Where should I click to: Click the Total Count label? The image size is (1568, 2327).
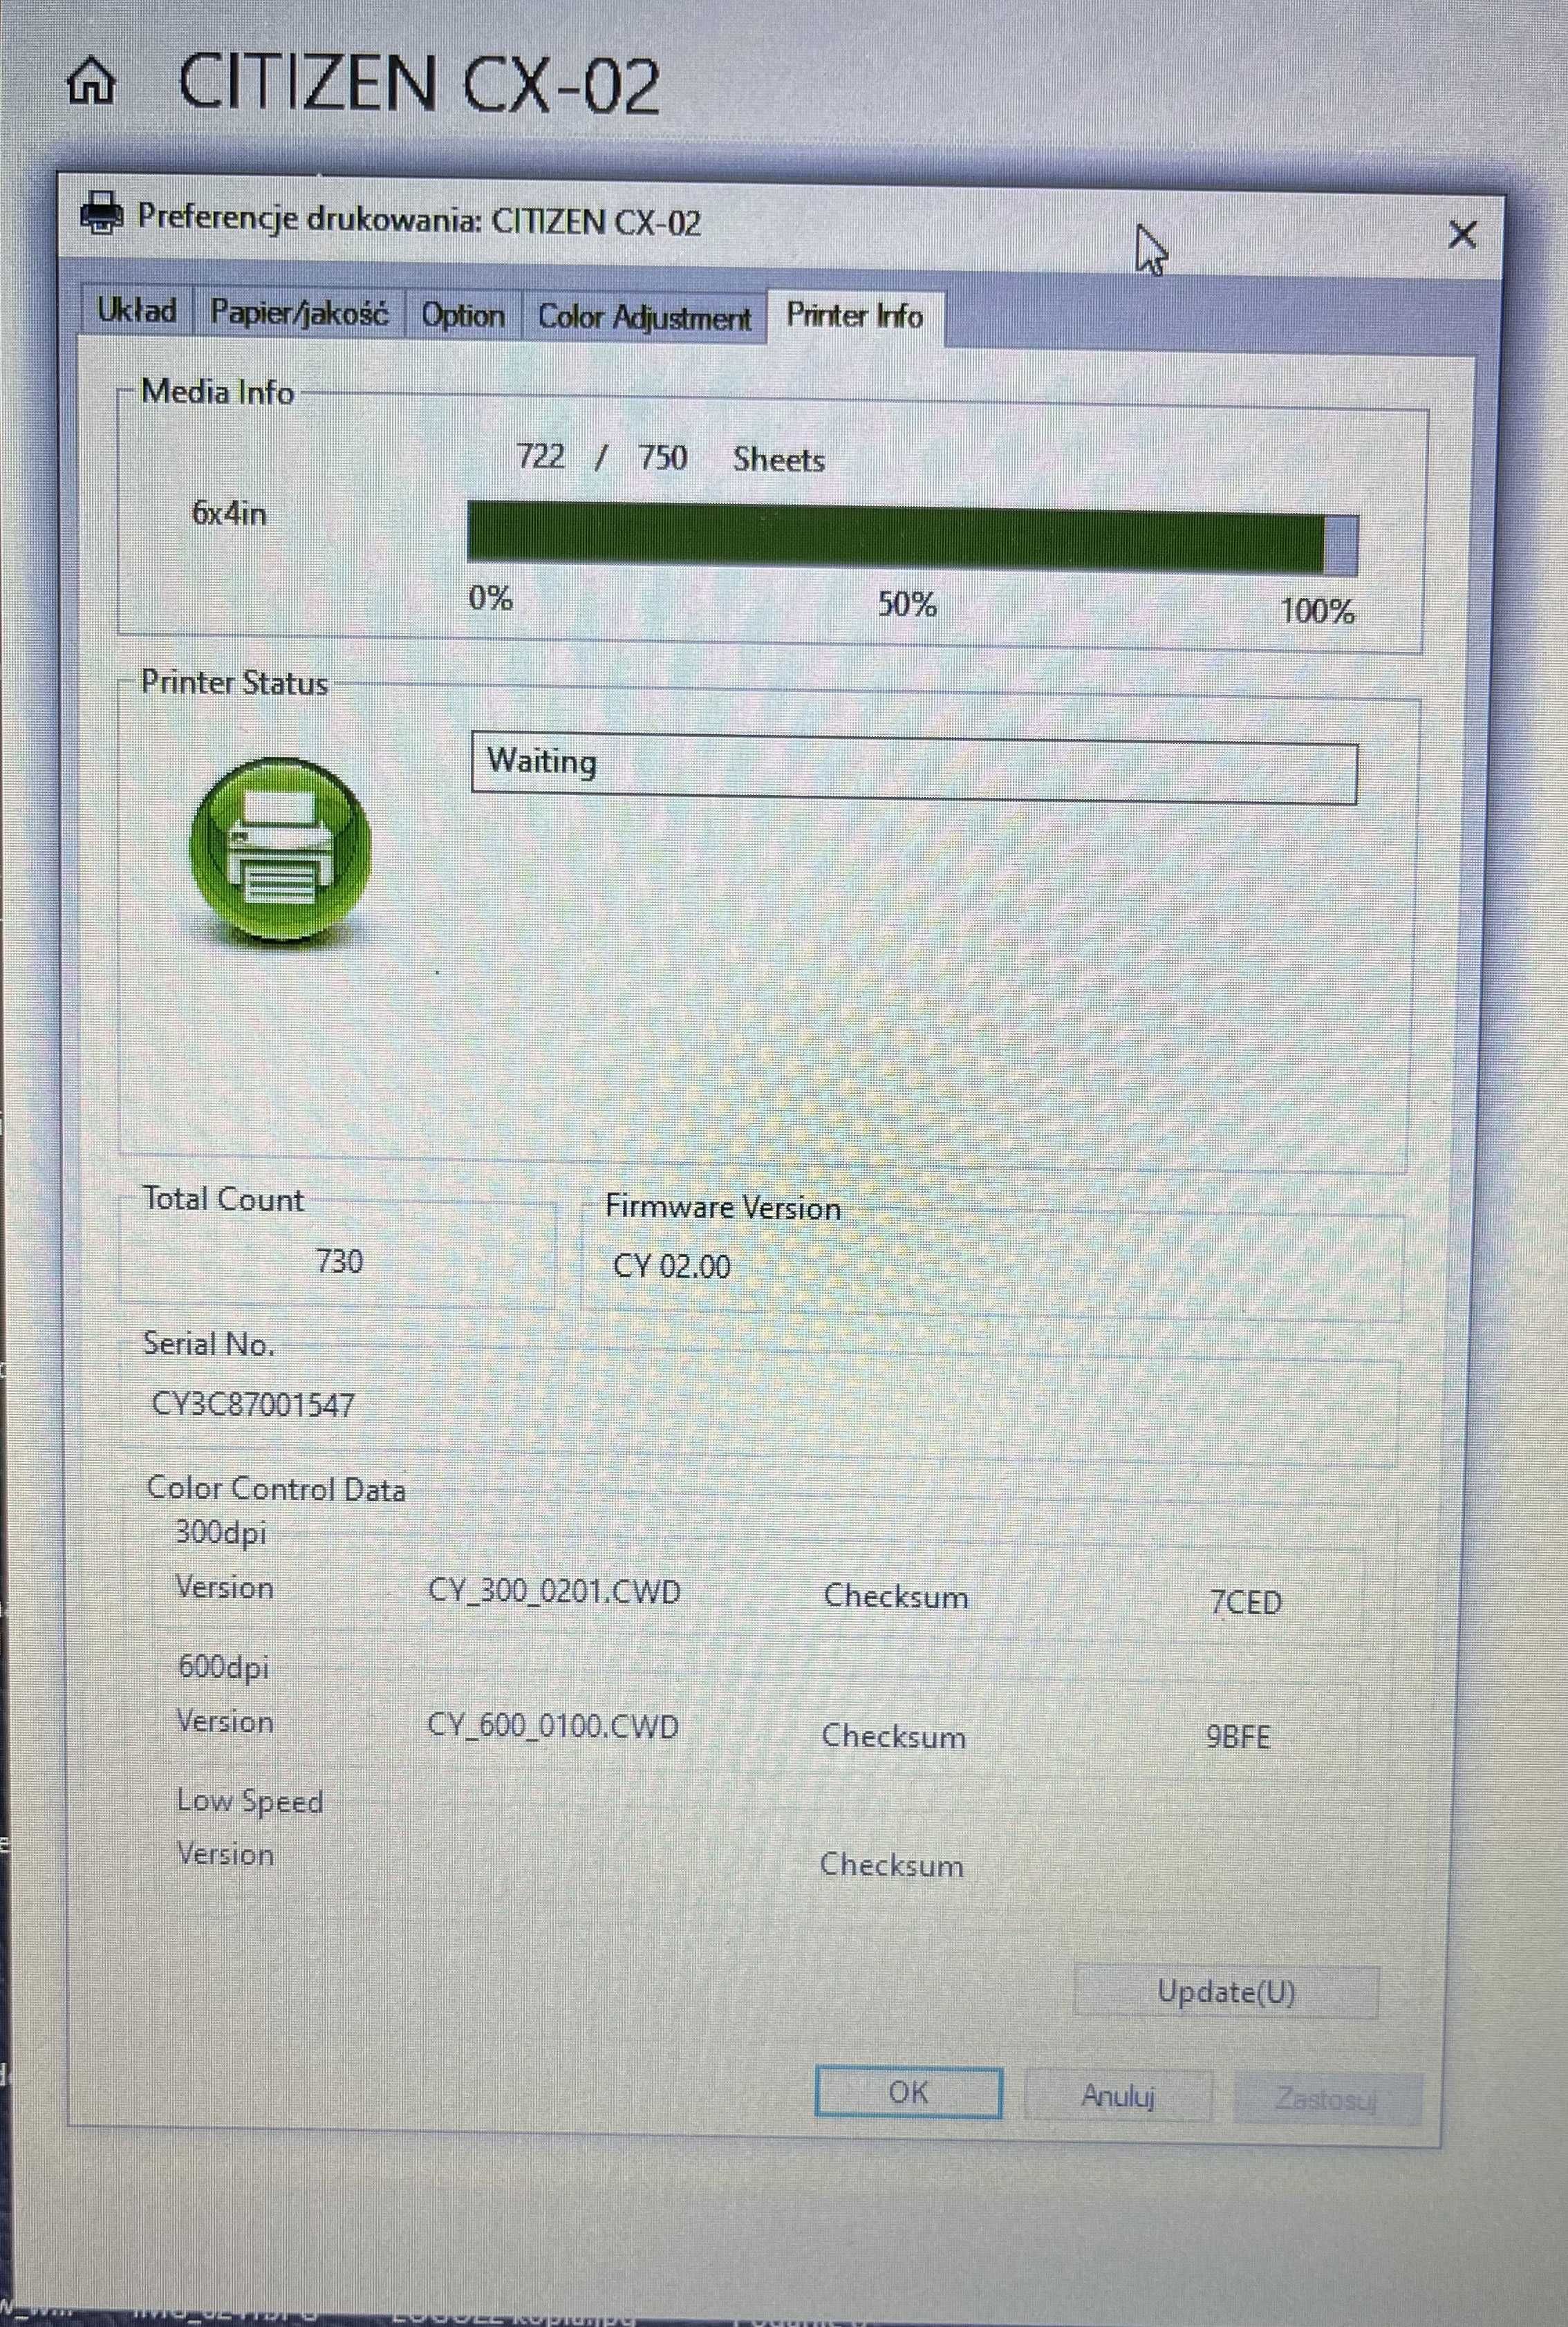[223, 1199]
